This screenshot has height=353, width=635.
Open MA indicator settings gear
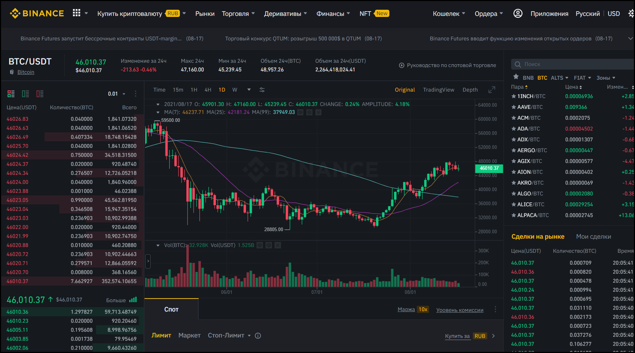click(x=309, y=112)
